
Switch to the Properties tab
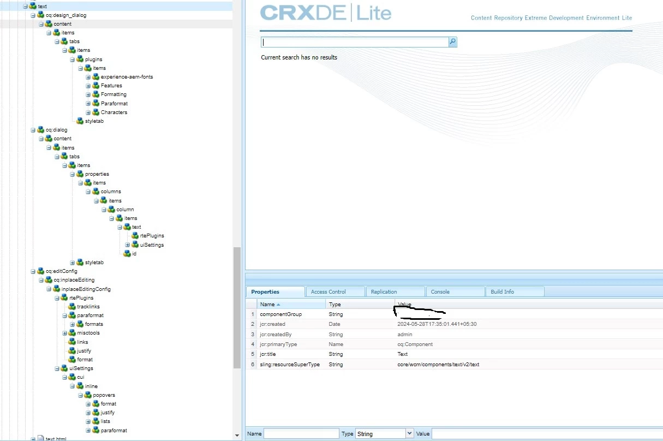pyautogui.click(x=275, y=292)
